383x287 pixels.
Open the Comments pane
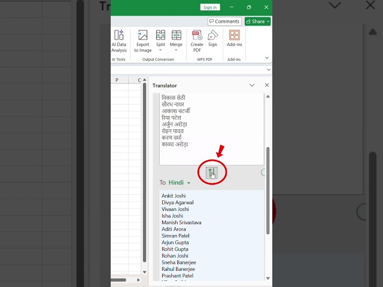[224, 22]
